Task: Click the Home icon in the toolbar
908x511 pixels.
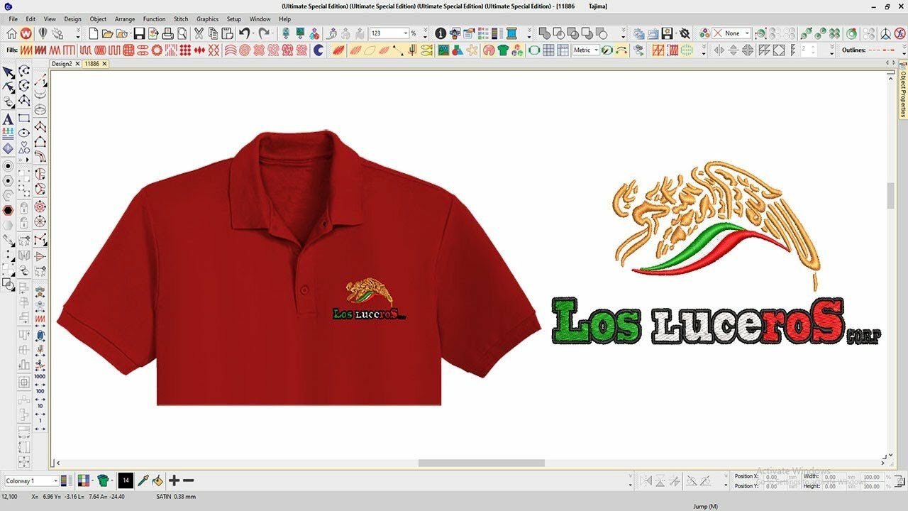Action: pos(12,33)
